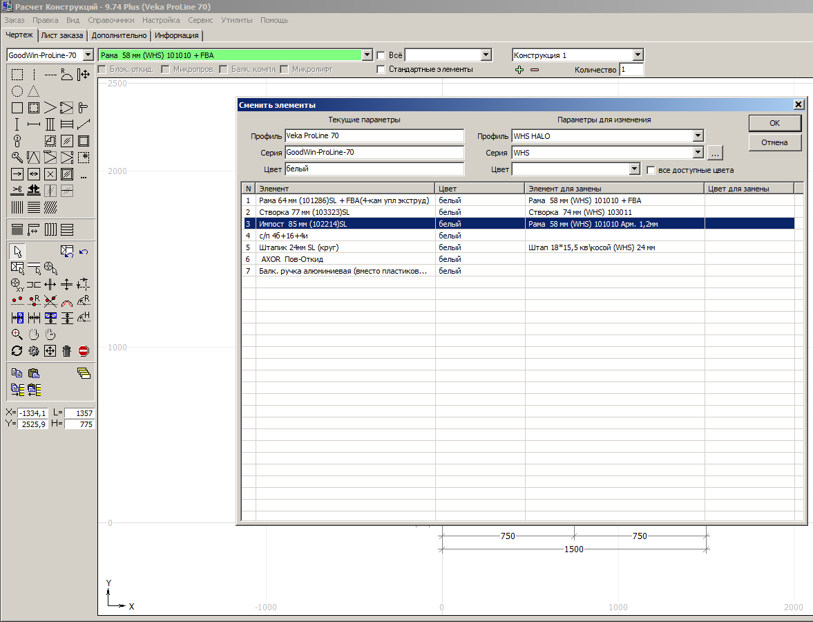813x622 pixels.
Task: Open the GoodWin-ProLine-70 series dropdown
Action: pyautogui.click(x=88, y=55)
